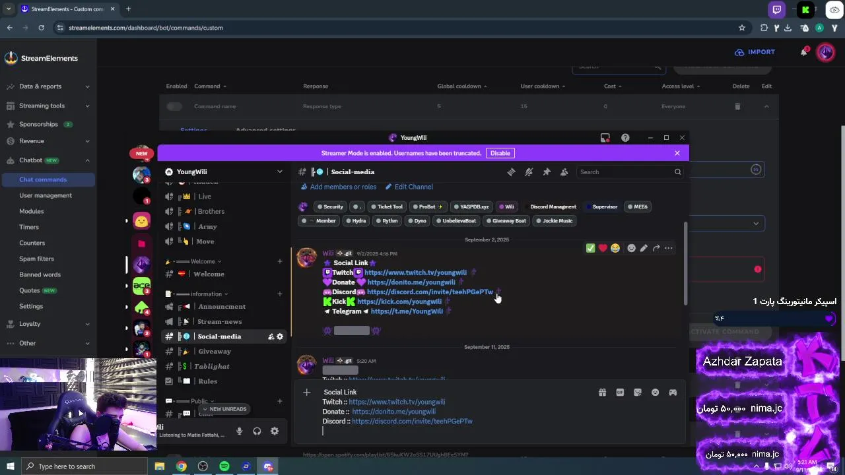Click the edit message pencil icon

(644, 248)
